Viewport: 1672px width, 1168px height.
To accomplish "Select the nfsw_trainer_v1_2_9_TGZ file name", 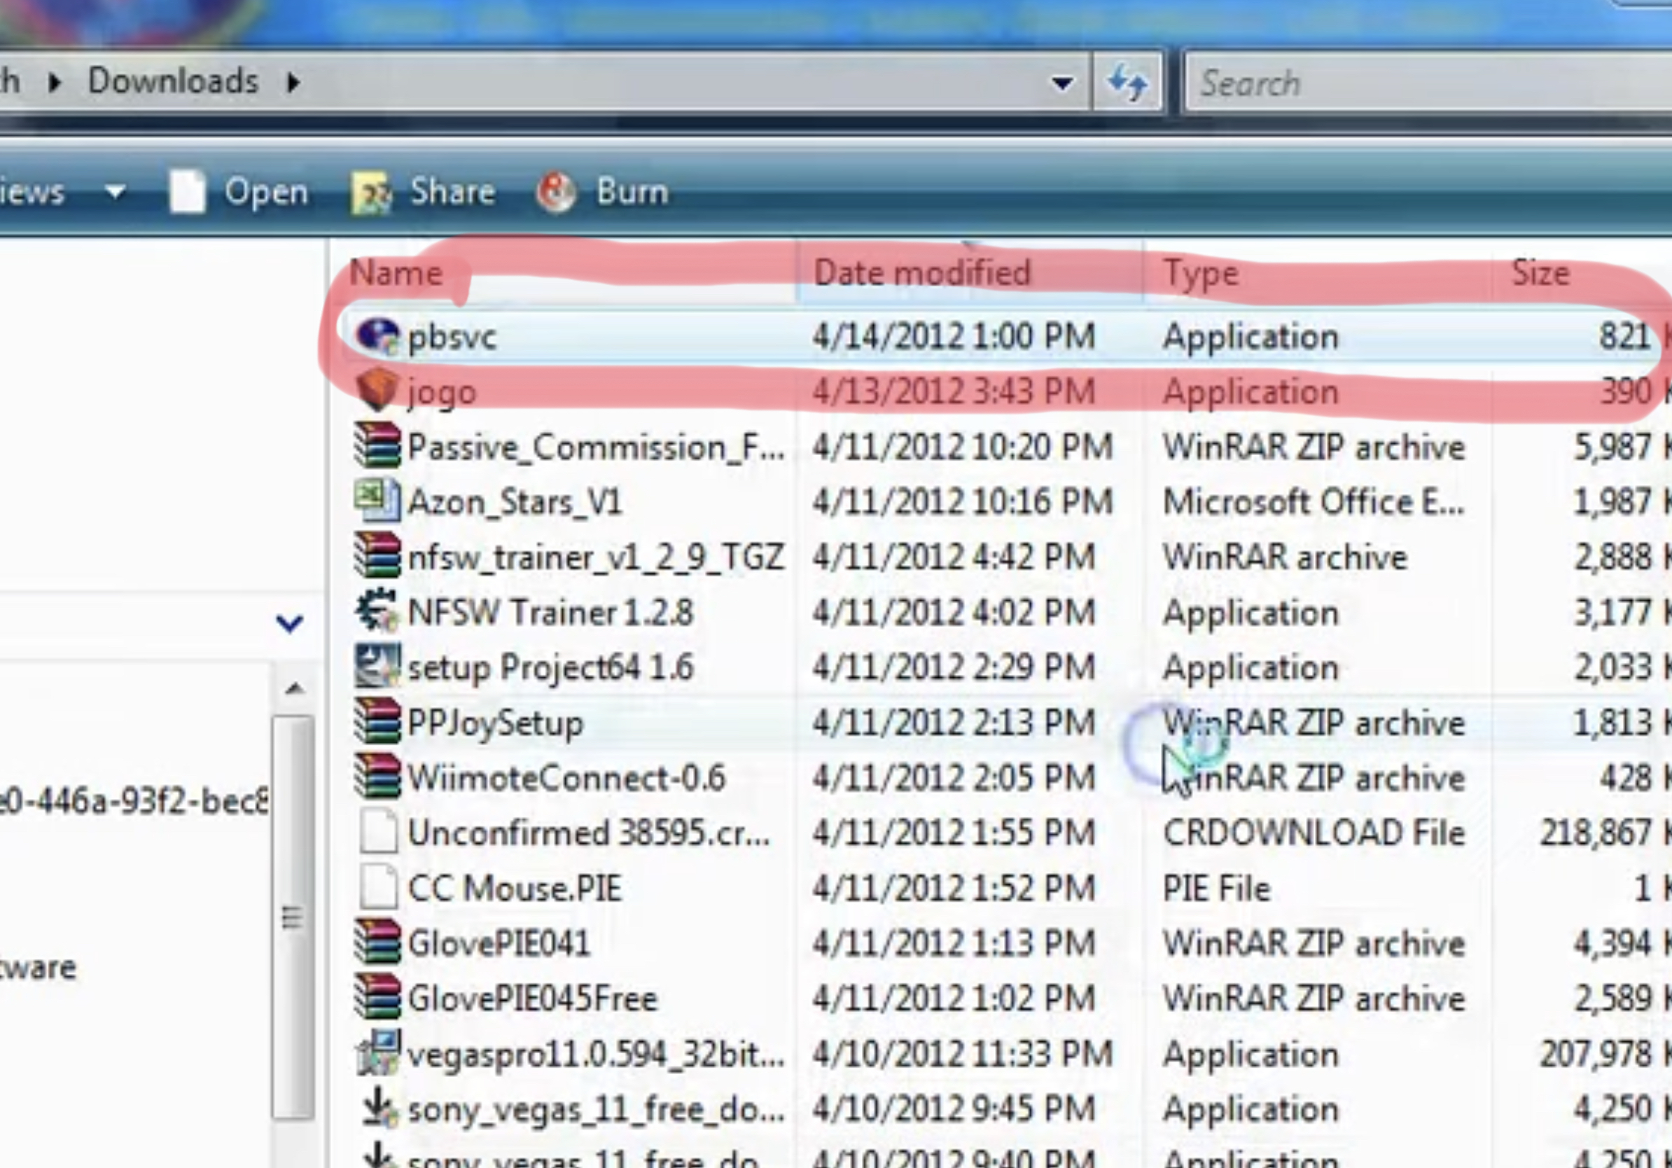I will point(596,557).
